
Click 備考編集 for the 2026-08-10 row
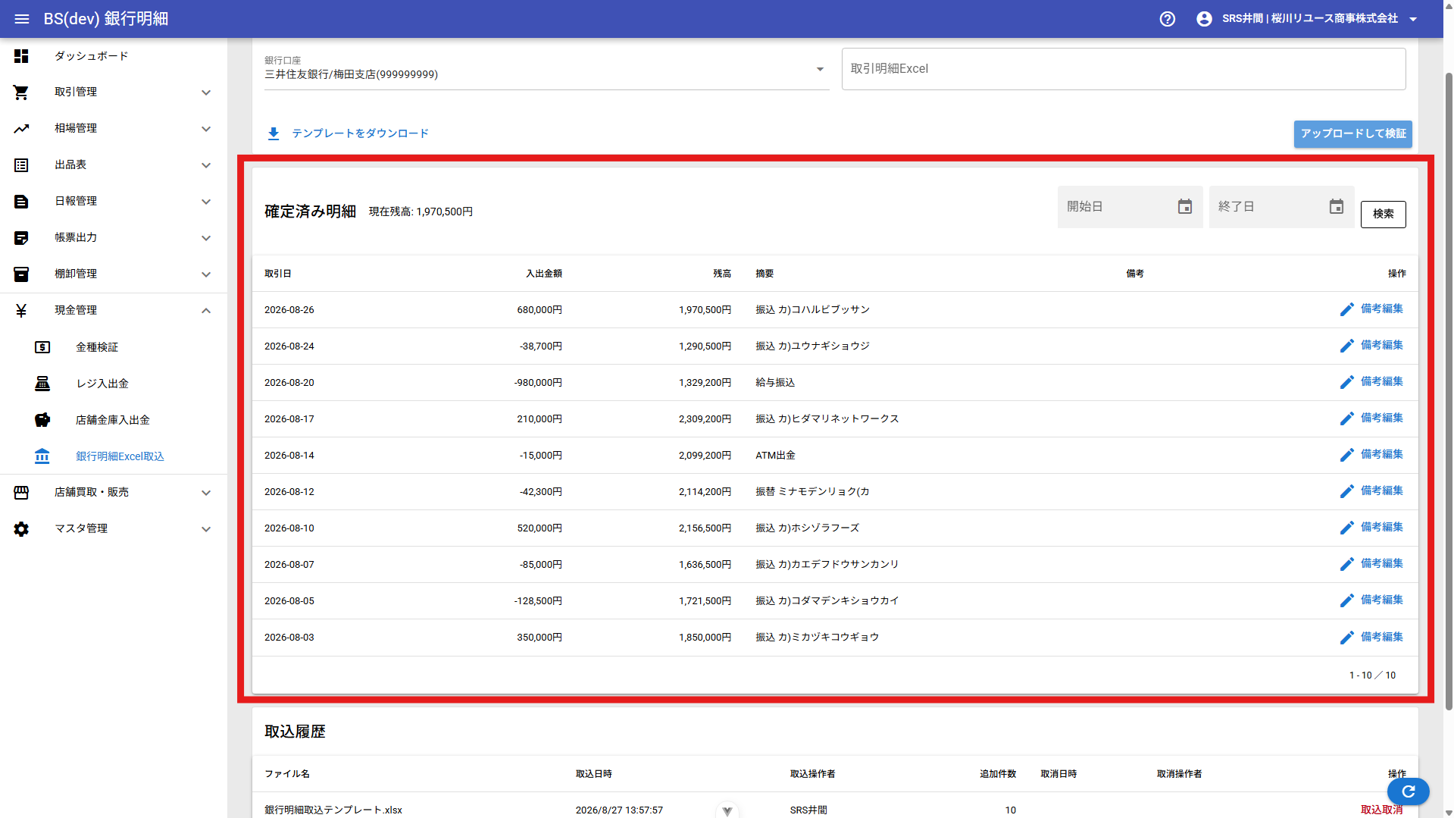coord(1382,527)
